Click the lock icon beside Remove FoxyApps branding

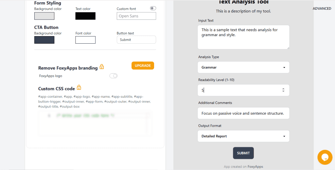tap(102, 67)
